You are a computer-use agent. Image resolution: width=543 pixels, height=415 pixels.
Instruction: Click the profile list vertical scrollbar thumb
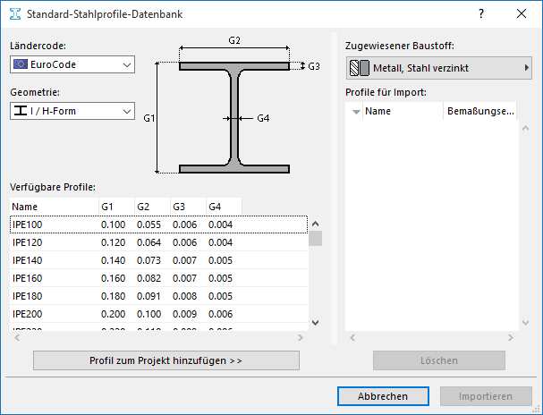point(315,239)
